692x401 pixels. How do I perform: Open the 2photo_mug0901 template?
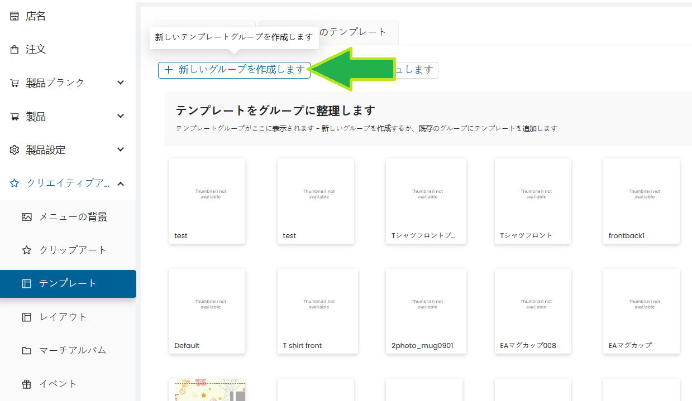[424, 311]
